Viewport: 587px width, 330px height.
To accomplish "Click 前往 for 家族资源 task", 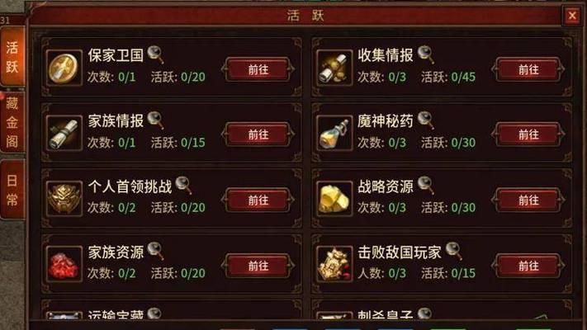I will tap(258, 266).
